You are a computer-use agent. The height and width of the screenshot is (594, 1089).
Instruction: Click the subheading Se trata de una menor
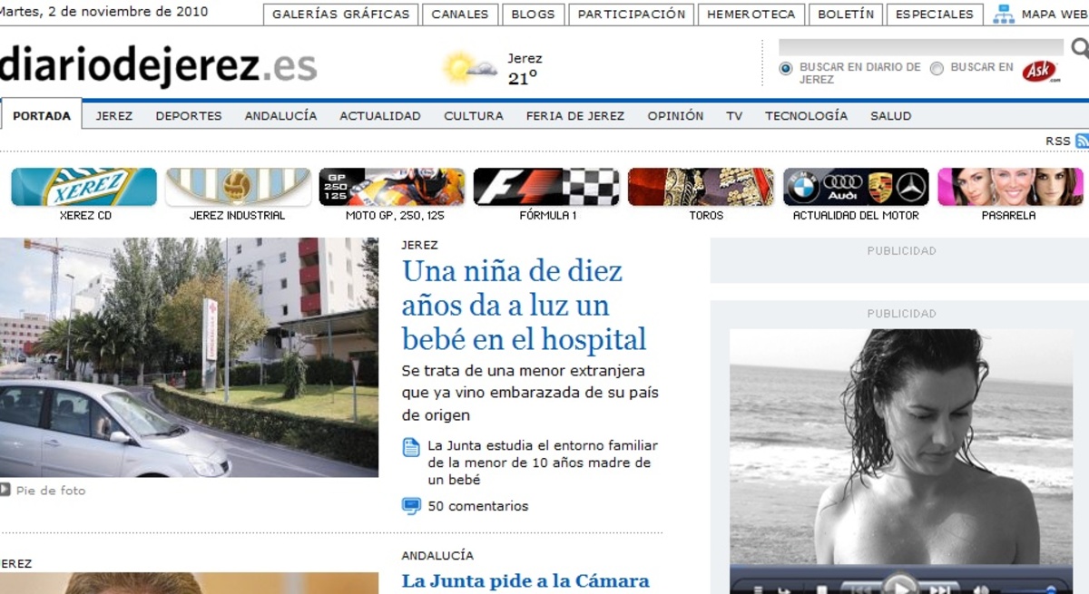tap(530, 393)
